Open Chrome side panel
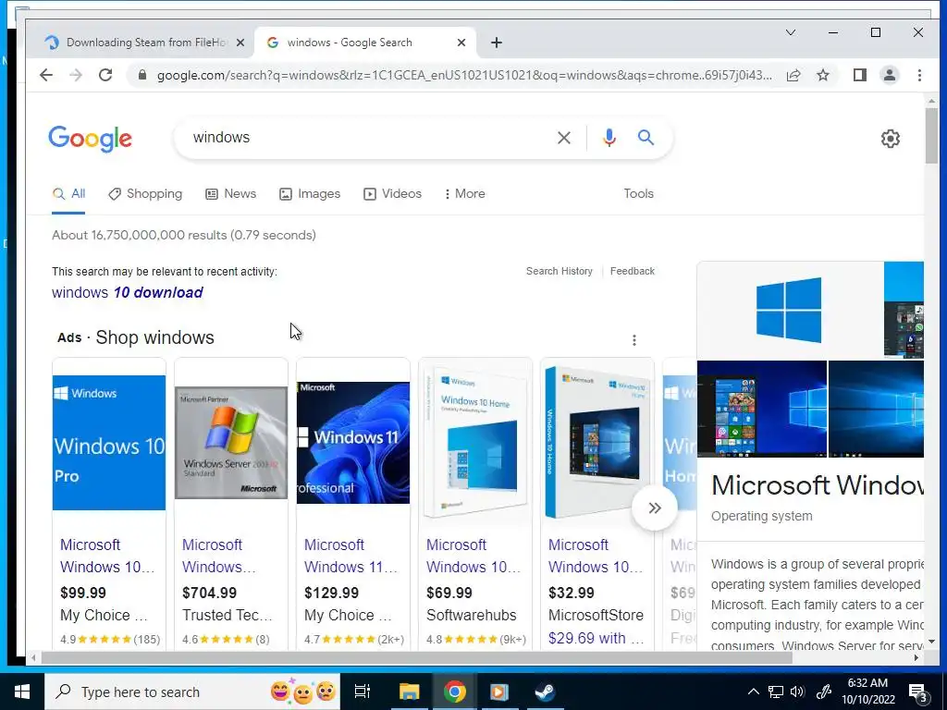The image size is (947, 710). click(859, 75)
